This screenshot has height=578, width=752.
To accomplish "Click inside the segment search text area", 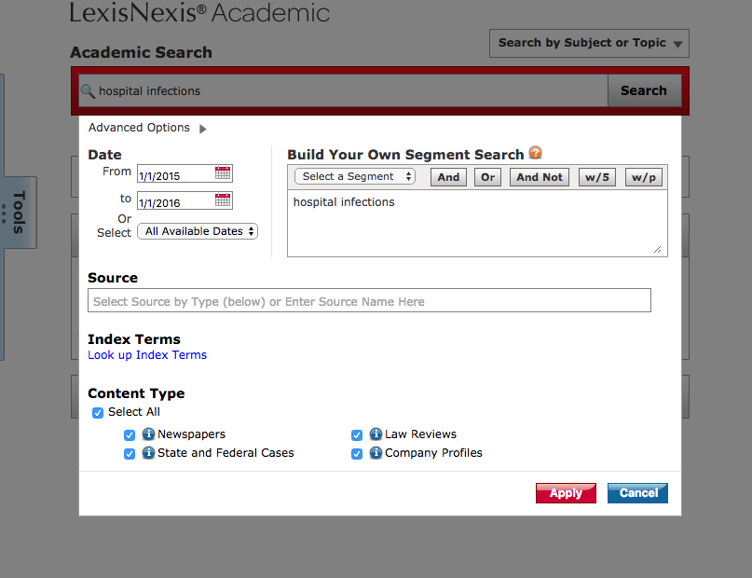I will pyautogui.click(x=477, y=224).
